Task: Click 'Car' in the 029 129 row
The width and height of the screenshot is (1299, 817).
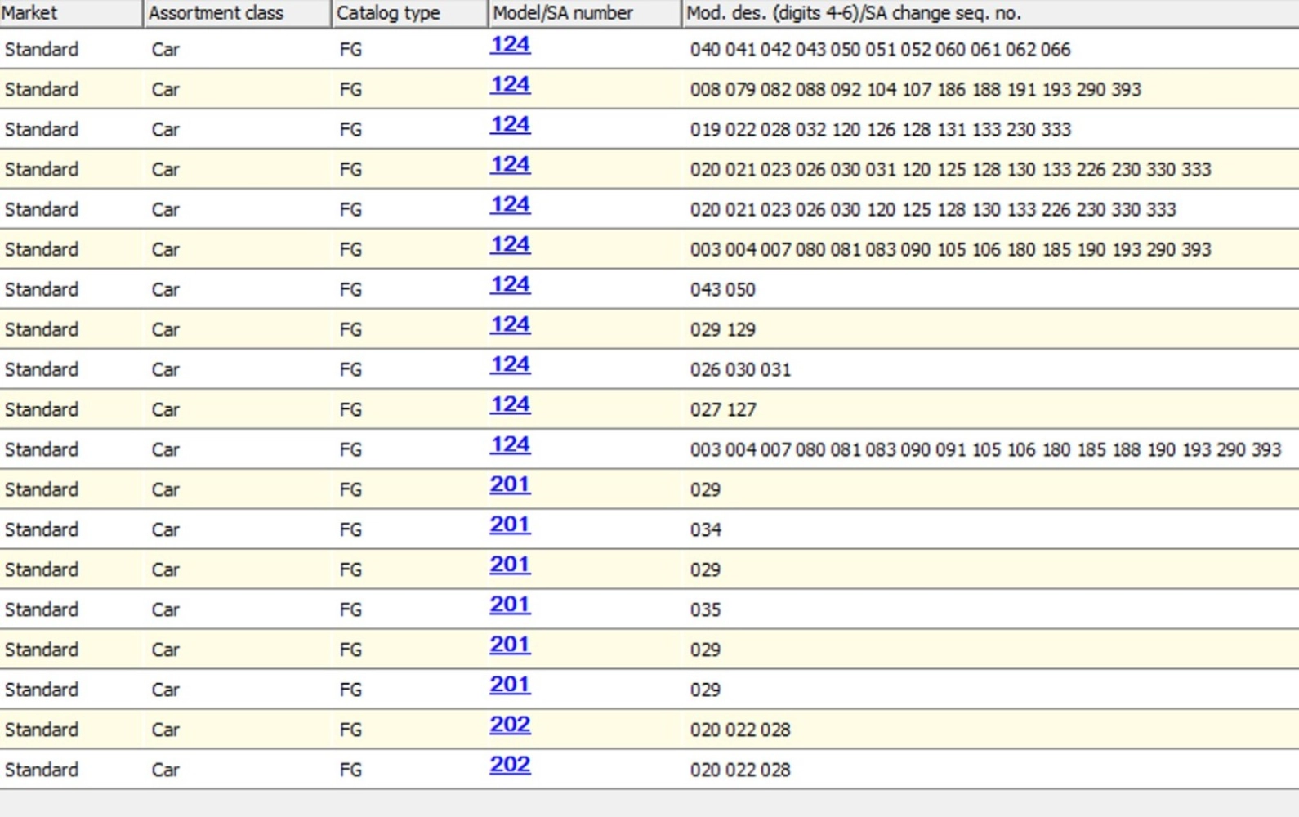Action: (x=165, y=330)
